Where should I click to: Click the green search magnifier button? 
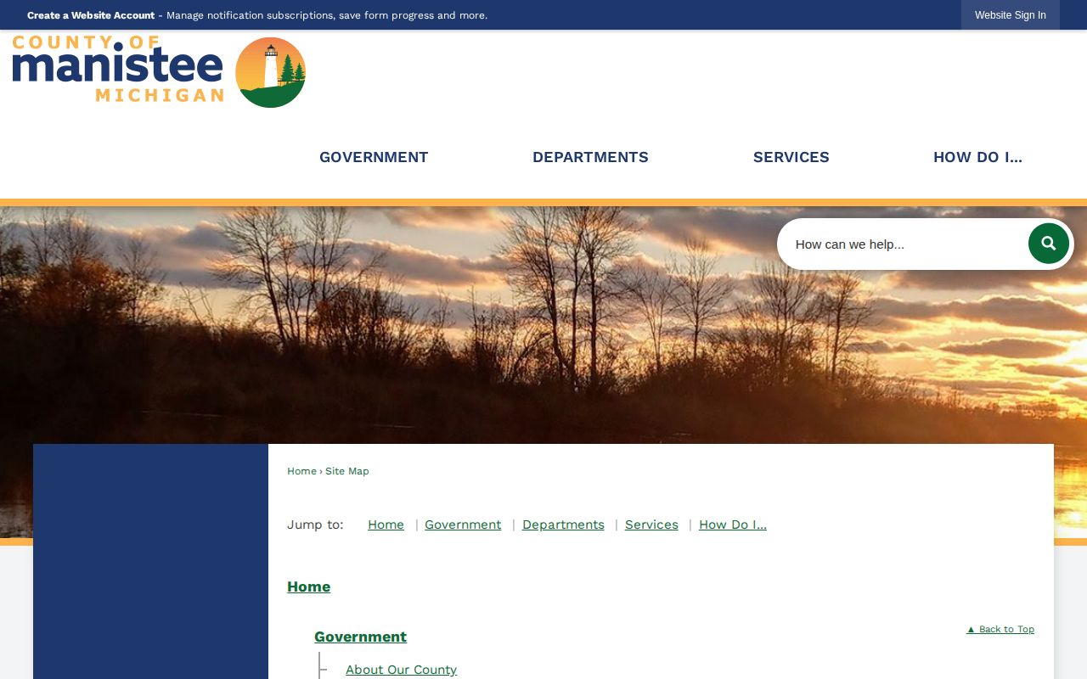point(1049,244)
